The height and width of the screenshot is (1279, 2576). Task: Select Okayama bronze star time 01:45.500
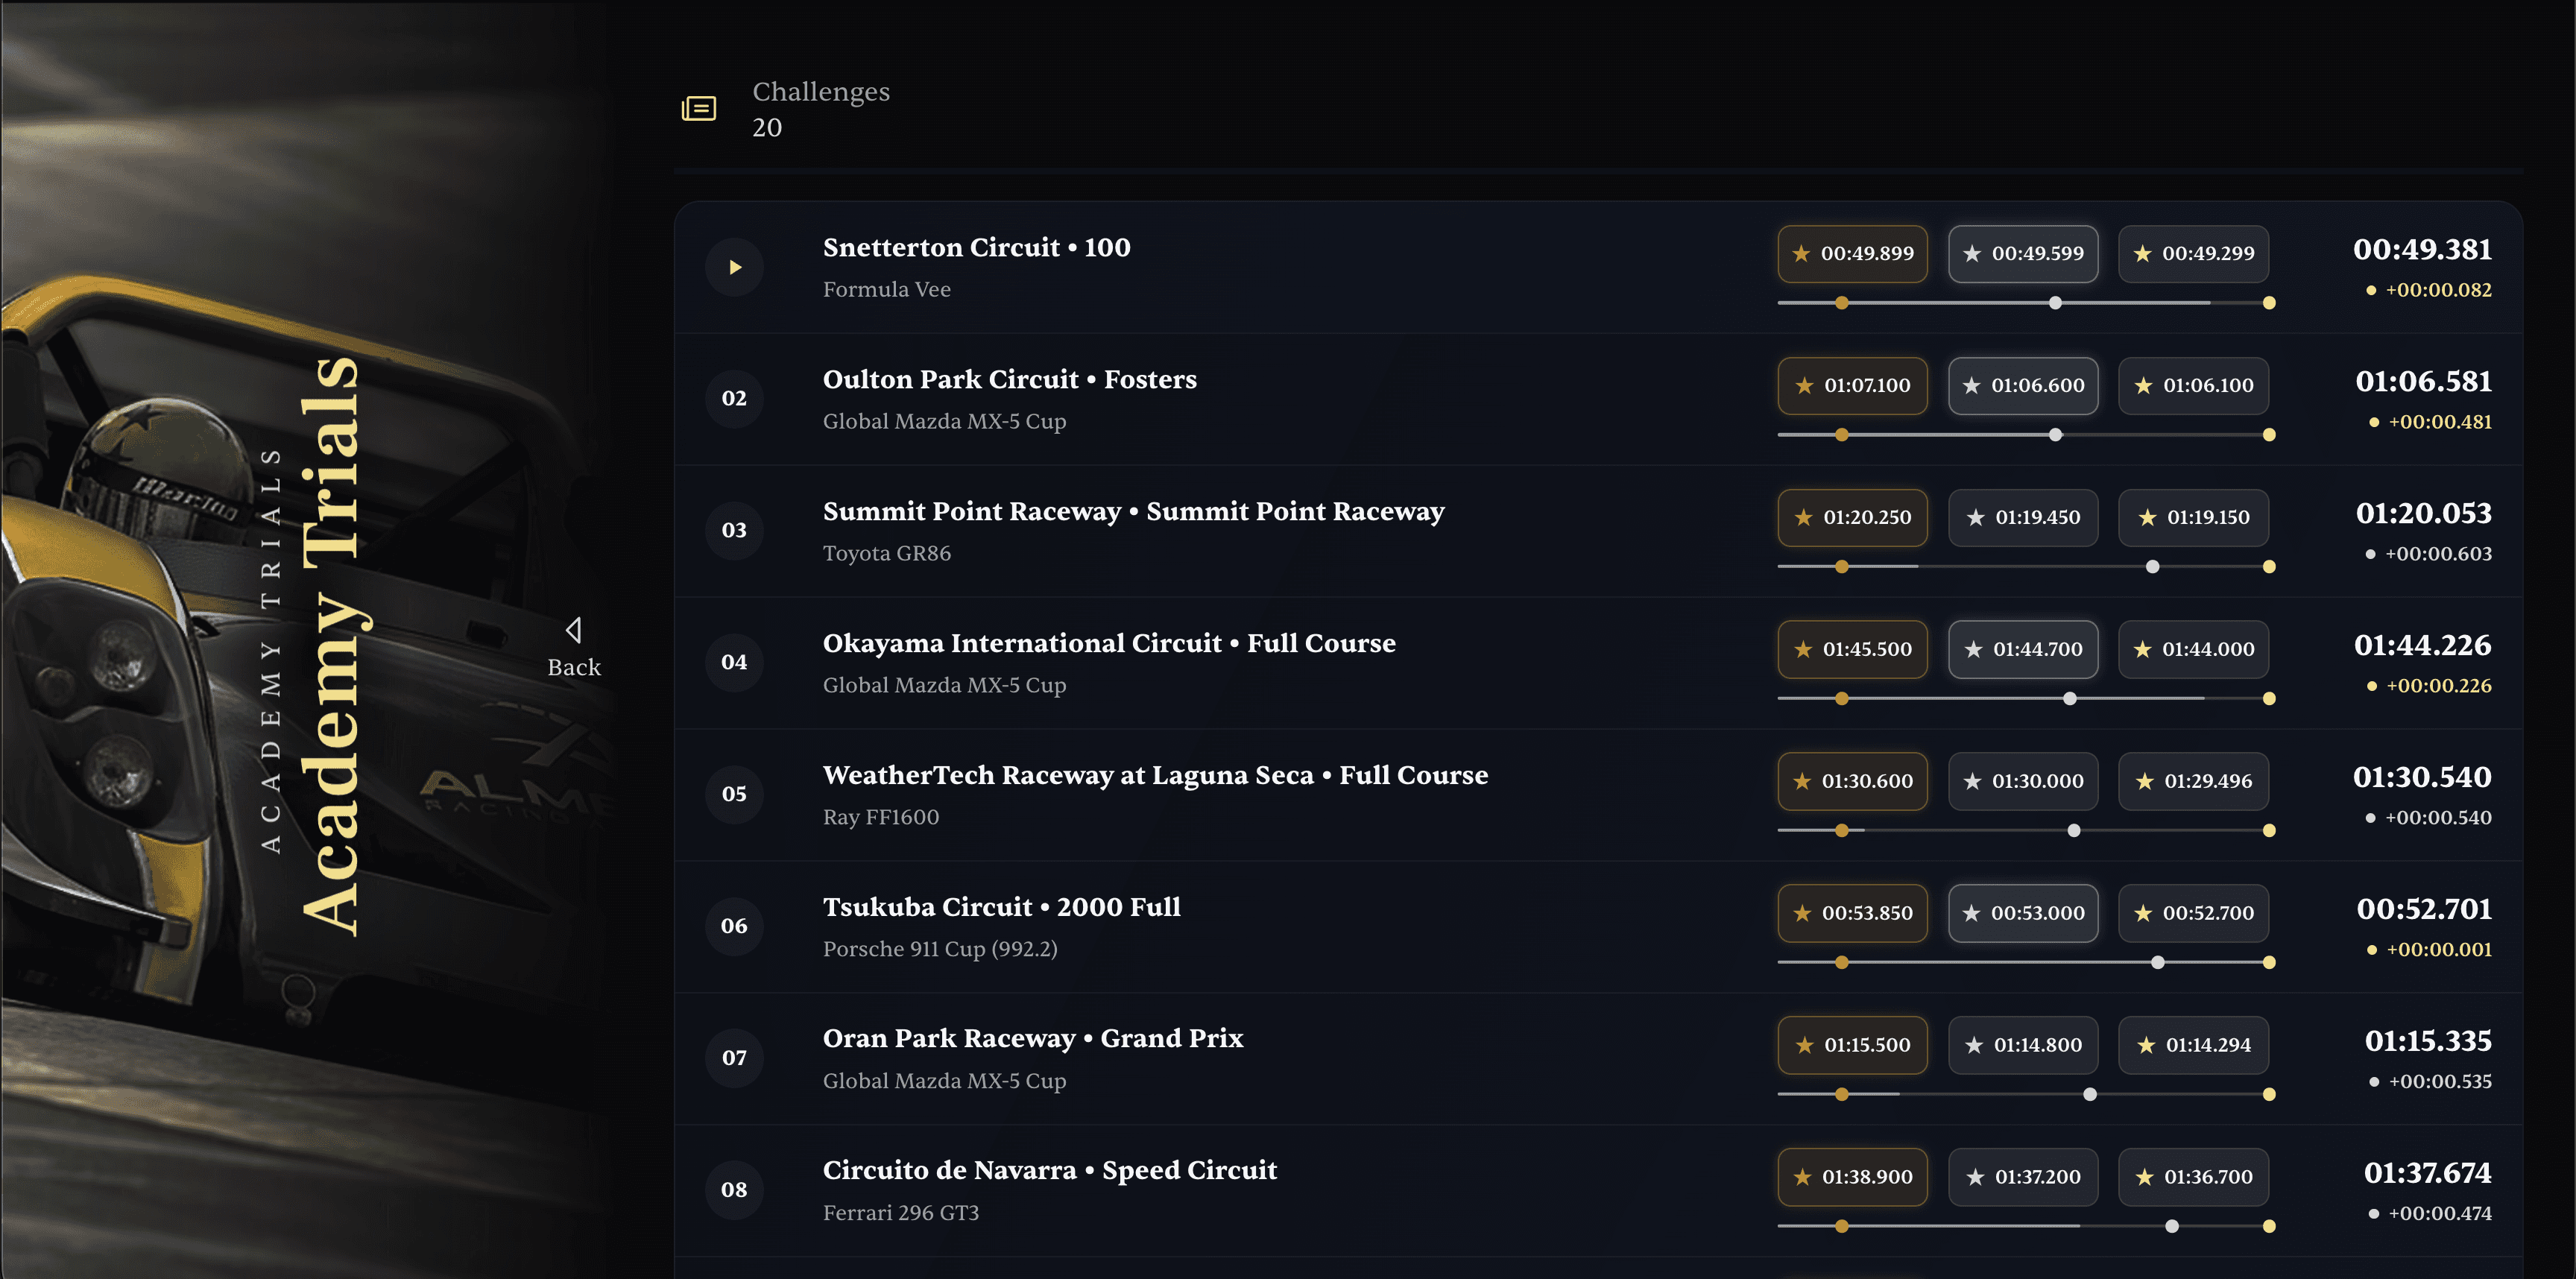1852,650
